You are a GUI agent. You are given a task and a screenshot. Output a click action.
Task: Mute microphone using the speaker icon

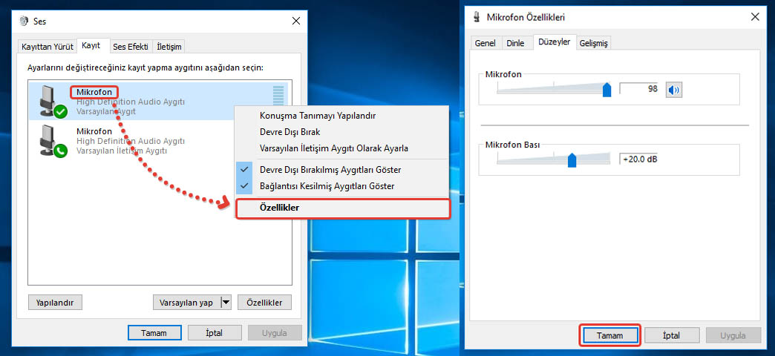pyautogui.click(x=673, y=90)
